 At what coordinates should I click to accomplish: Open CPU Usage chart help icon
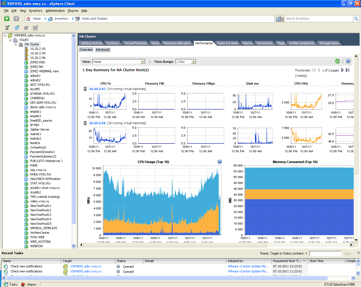click(220, 162)
